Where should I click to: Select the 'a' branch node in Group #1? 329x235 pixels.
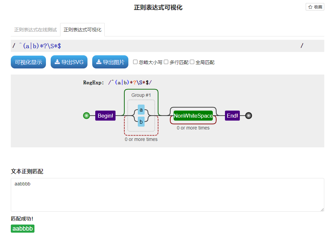tap(141, 110)
